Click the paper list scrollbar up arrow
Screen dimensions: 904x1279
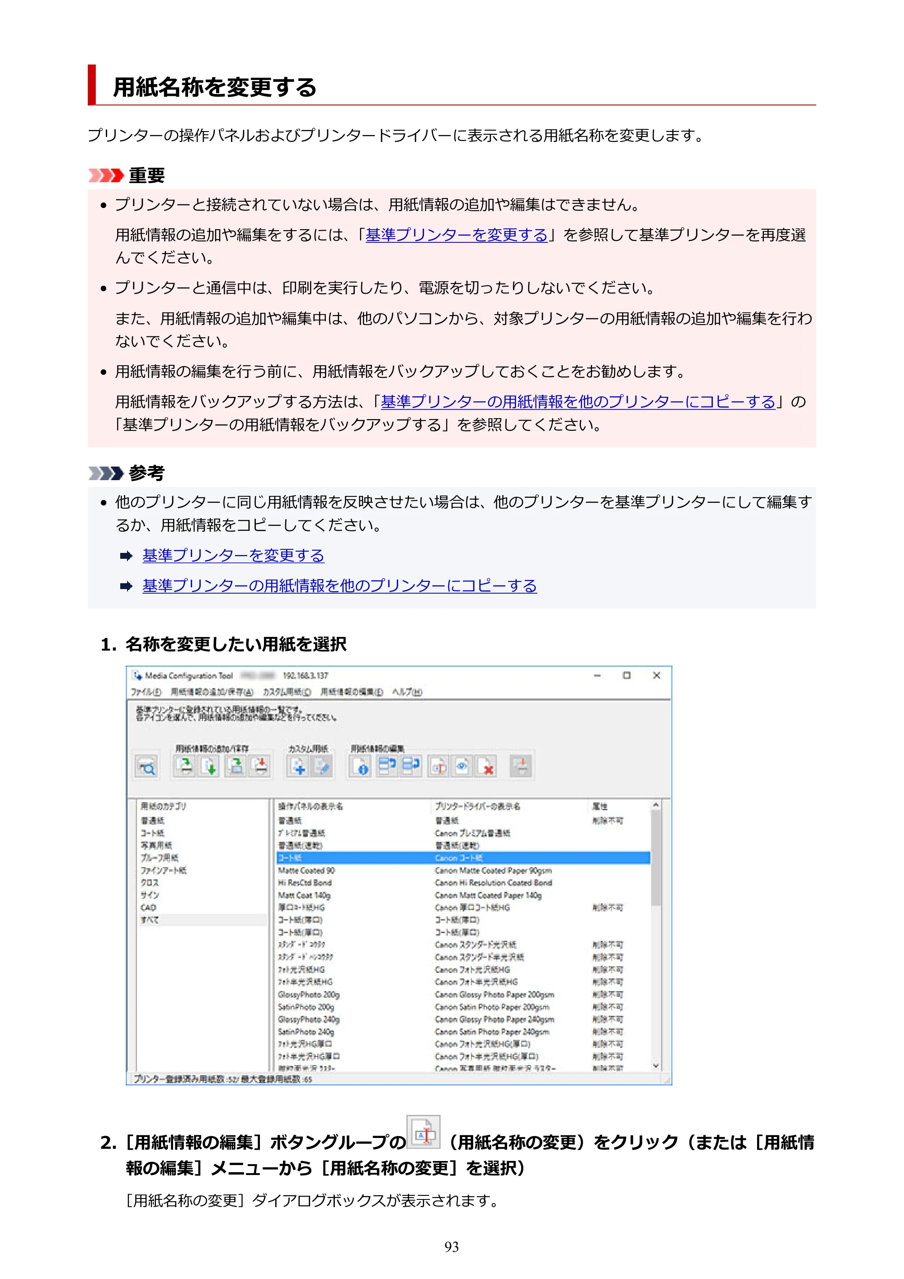[x=655, y=805]
